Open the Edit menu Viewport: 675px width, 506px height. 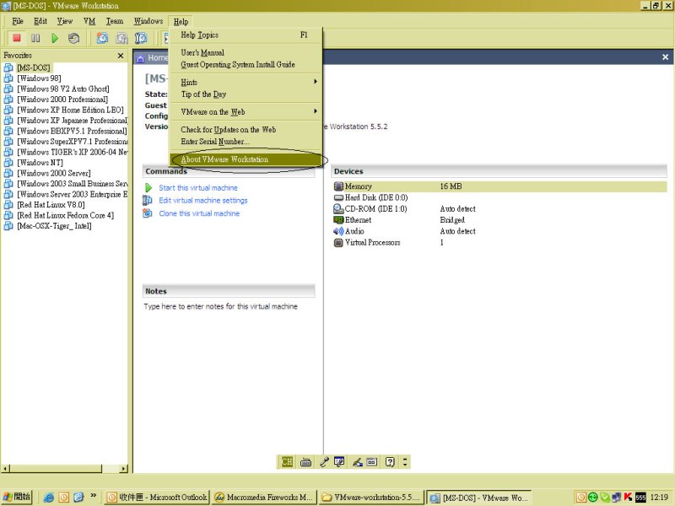coord(40,21)
